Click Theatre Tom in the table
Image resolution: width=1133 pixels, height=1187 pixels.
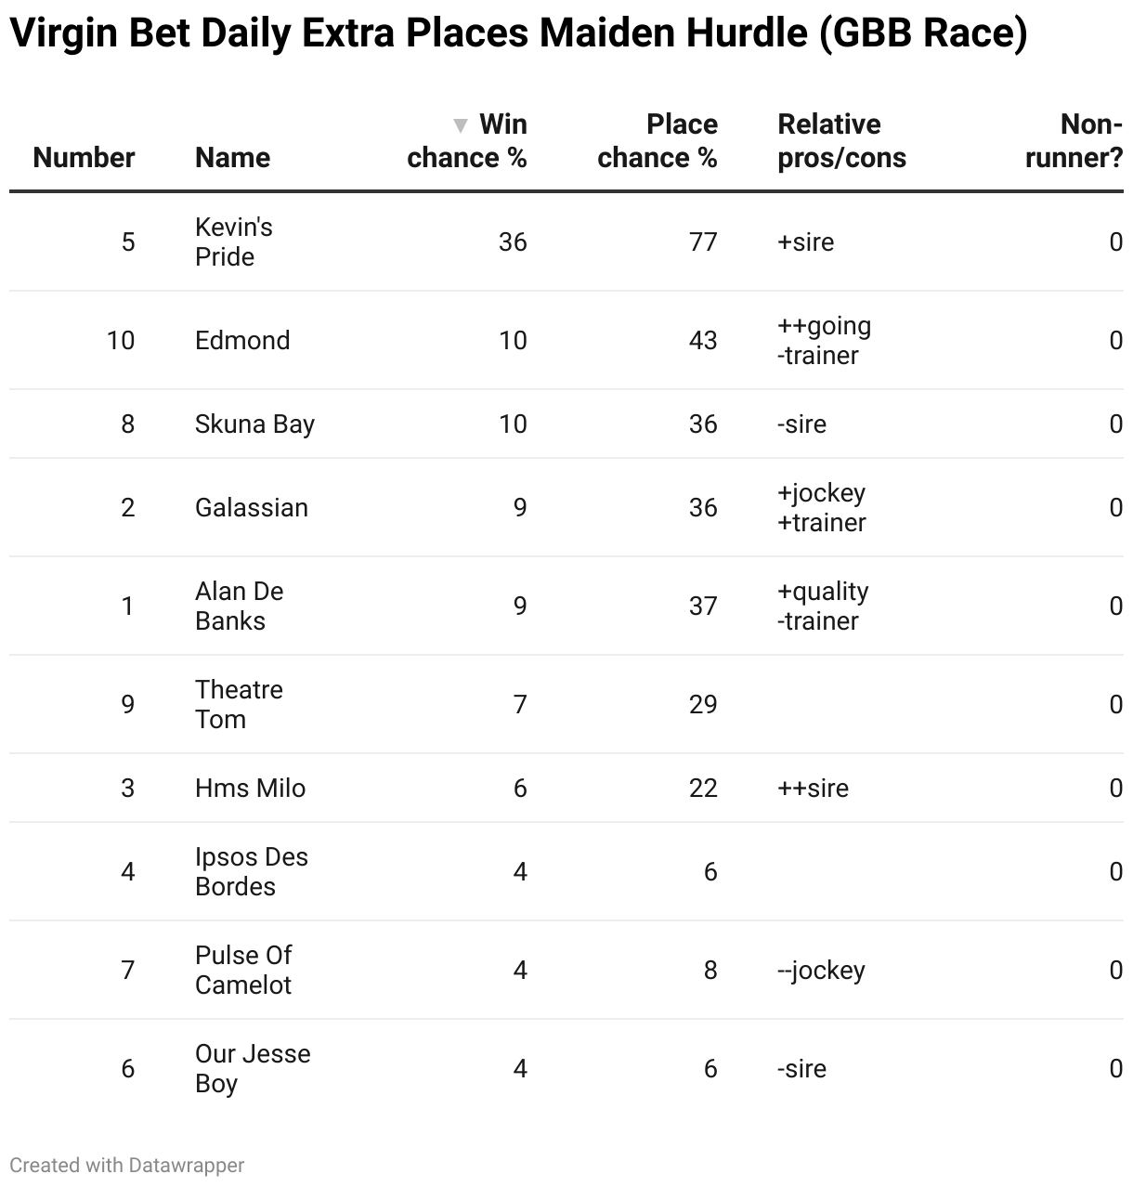[239, 704]
